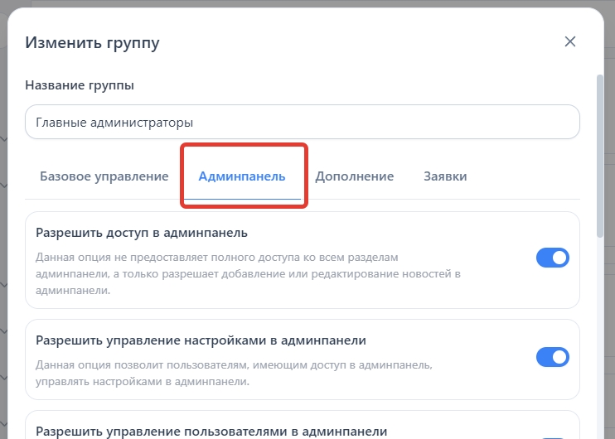Click the Название группы field label
The width and height of the screenshot is (615, 439).
[x=80, y=85]
